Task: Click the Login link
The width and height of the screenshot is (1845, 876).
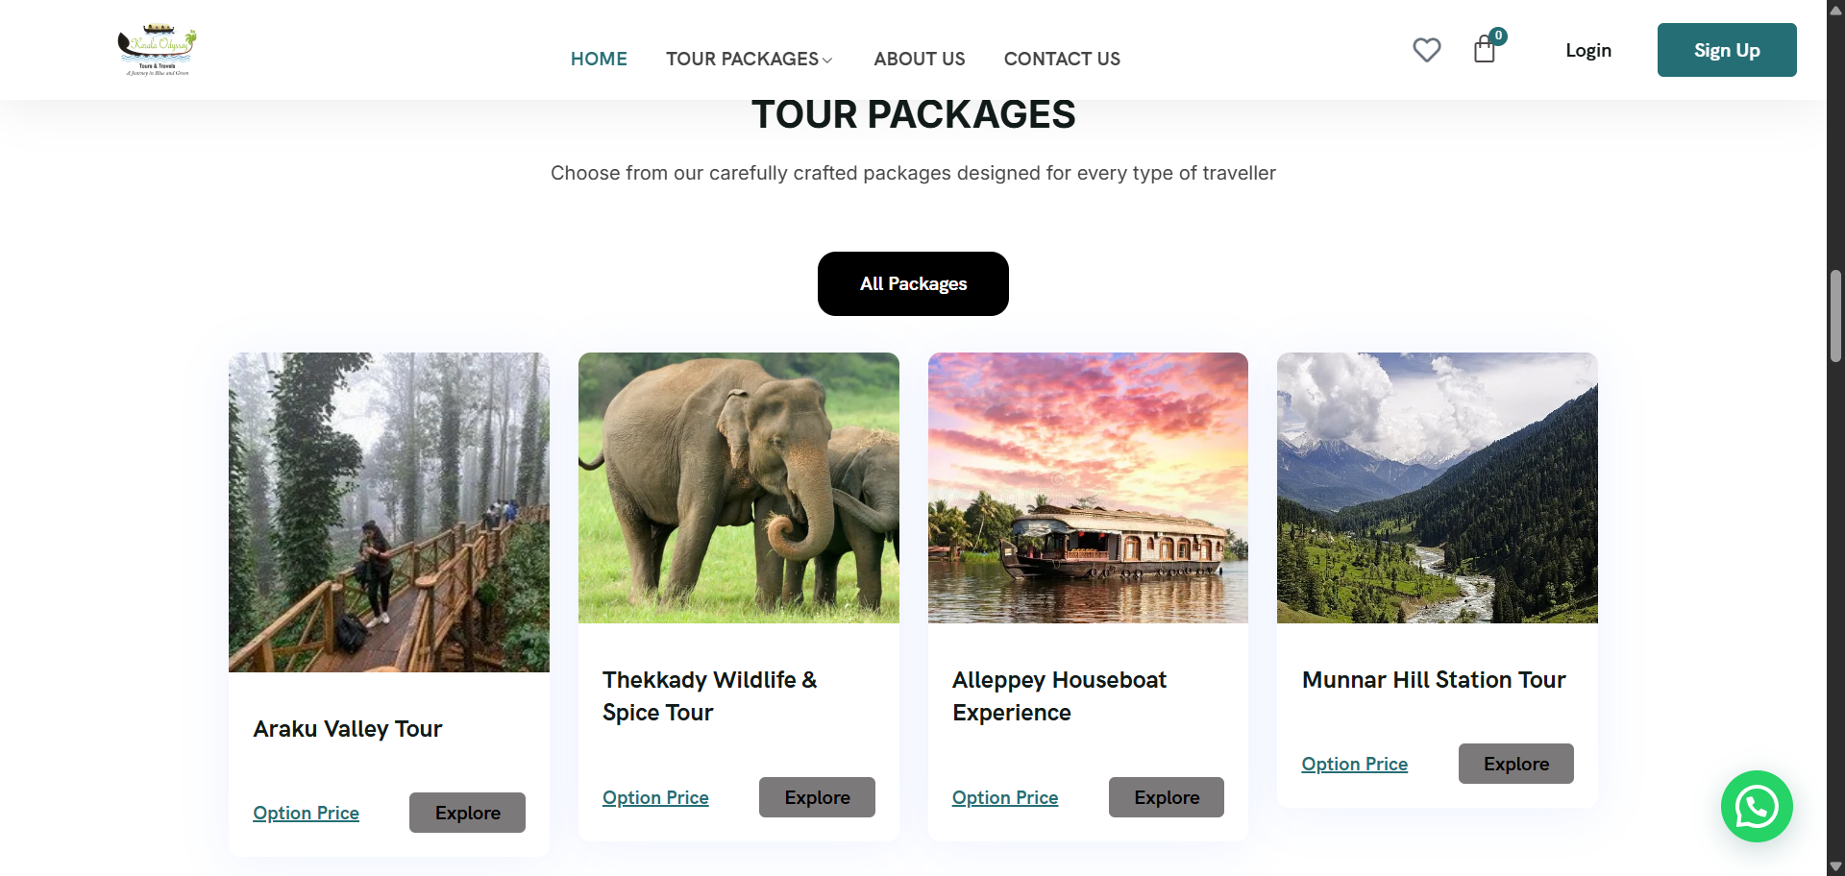Action: [x=1587, y=50]
